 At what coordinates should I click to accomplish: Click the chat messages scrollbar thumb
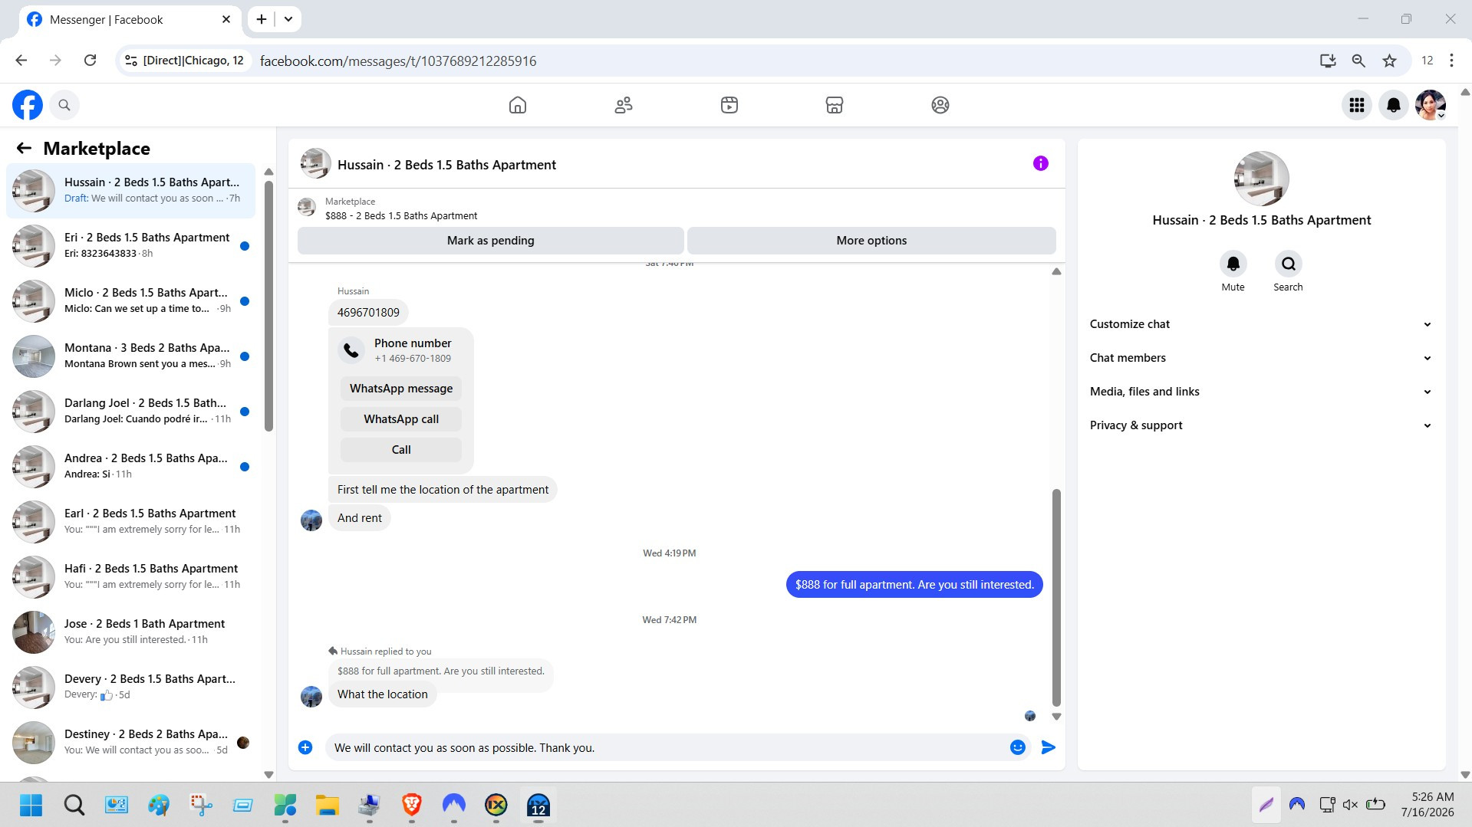click(1056, 597)
